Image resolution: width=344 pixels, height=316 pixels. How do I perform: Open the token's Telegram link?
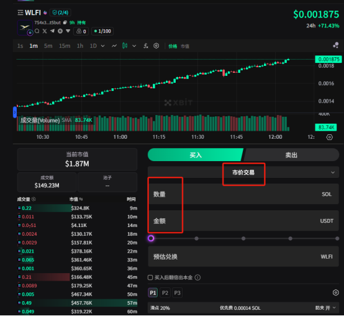[52, 31]
